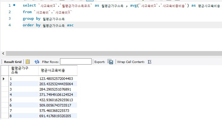
Task: Click the form editor grid icon
Action: pos(27,62)
